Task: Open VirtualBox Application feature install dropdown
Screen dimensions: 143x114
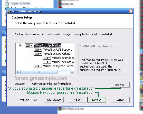Action: (x=29, y=45)
